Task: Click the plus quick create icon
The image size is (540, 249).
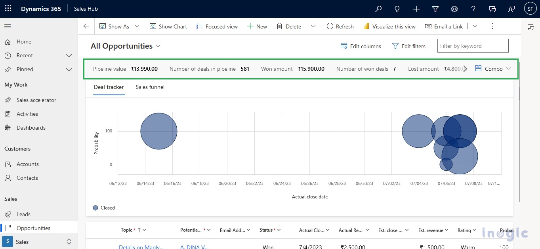Action: (x=416, y=9)
